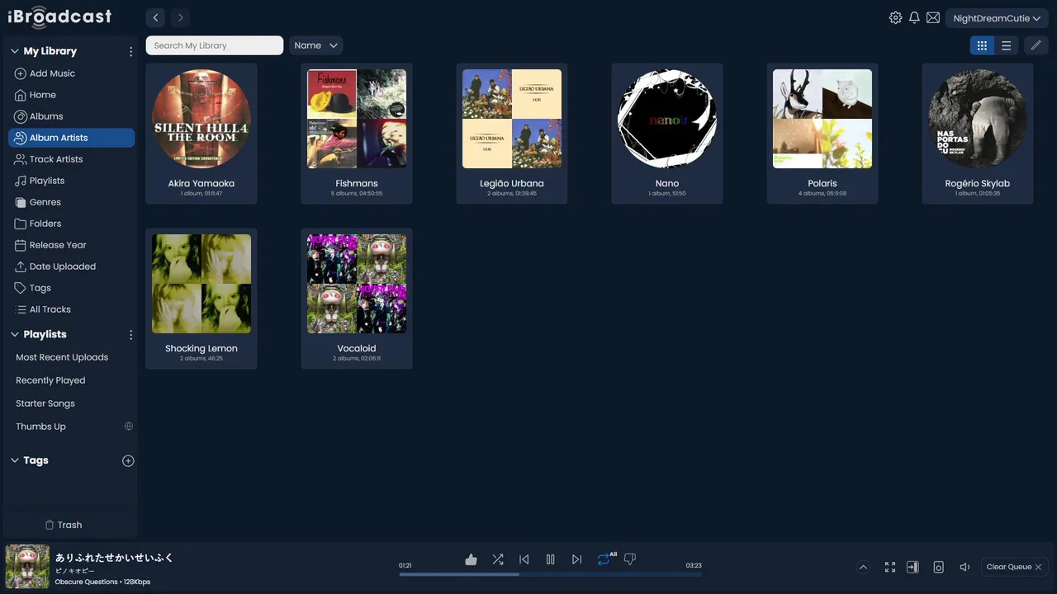
Task: Open Folders in sidebar
Action: 72,224
